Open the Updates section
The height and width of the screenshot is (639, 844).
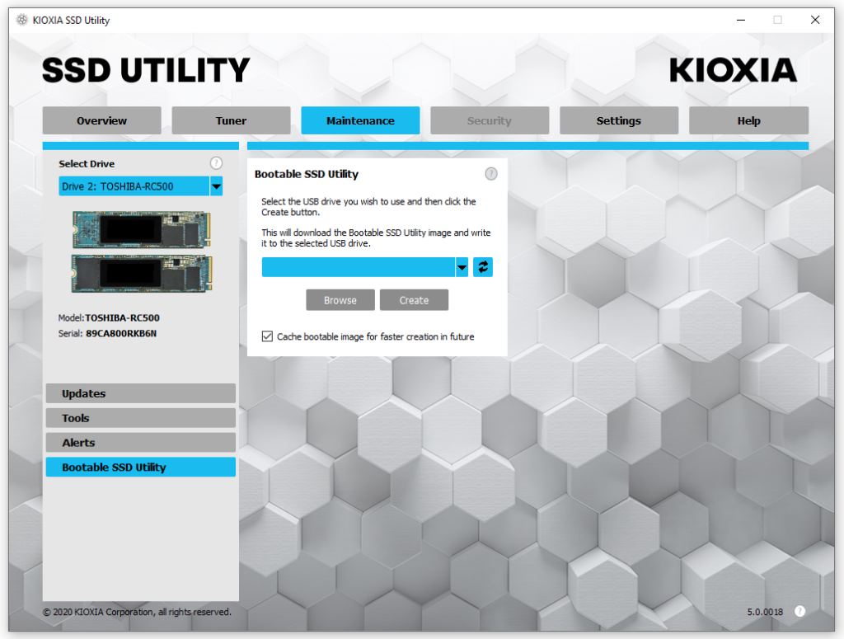(140, 393)
